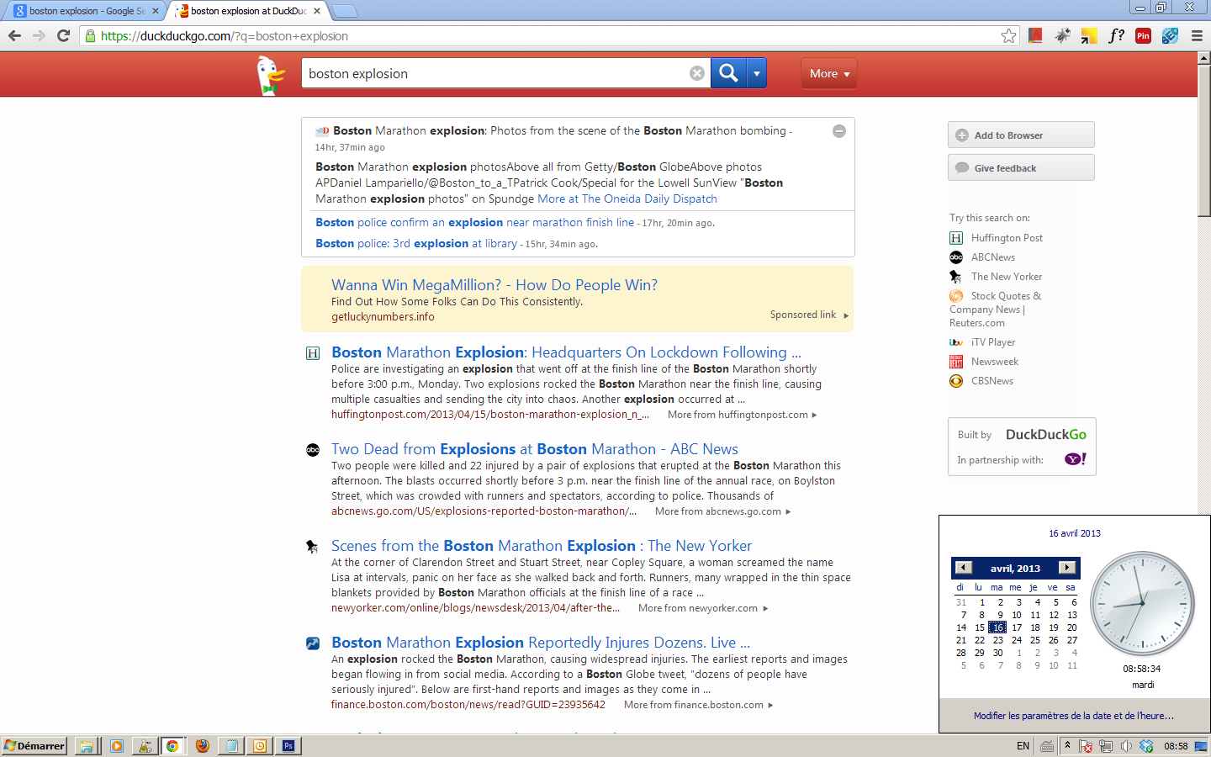The image size is (1211, 757).
Task: Try this search on ABCNews
Action: point(993,257)
